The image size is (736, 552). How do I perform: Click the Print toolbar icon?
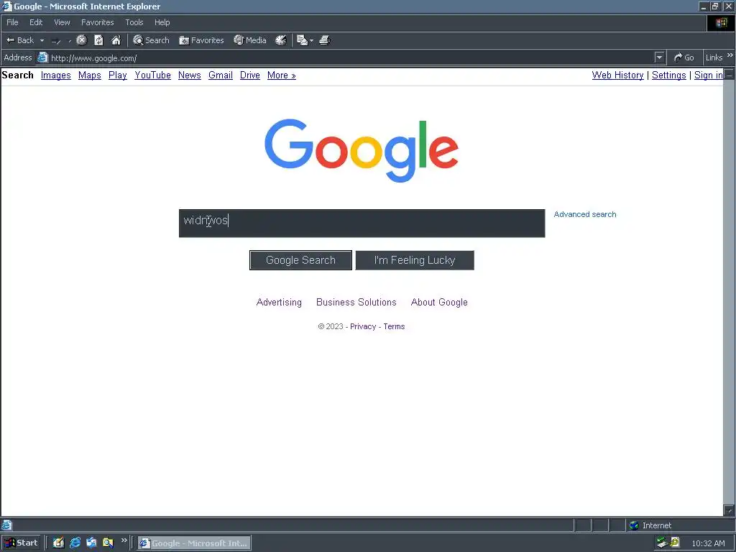(x=325, y=40)
